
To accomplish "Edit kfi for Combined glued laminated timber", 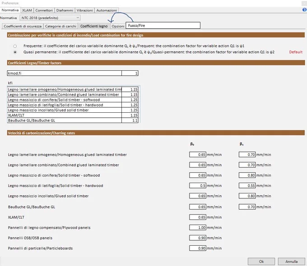I will click(x=130, y=95).
